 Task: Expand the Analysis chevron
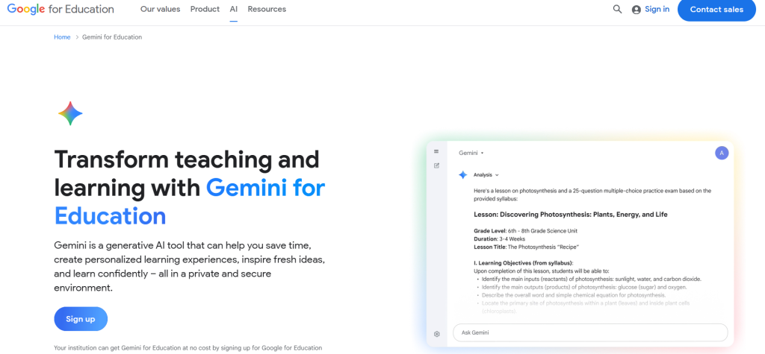tap(497, 175)
